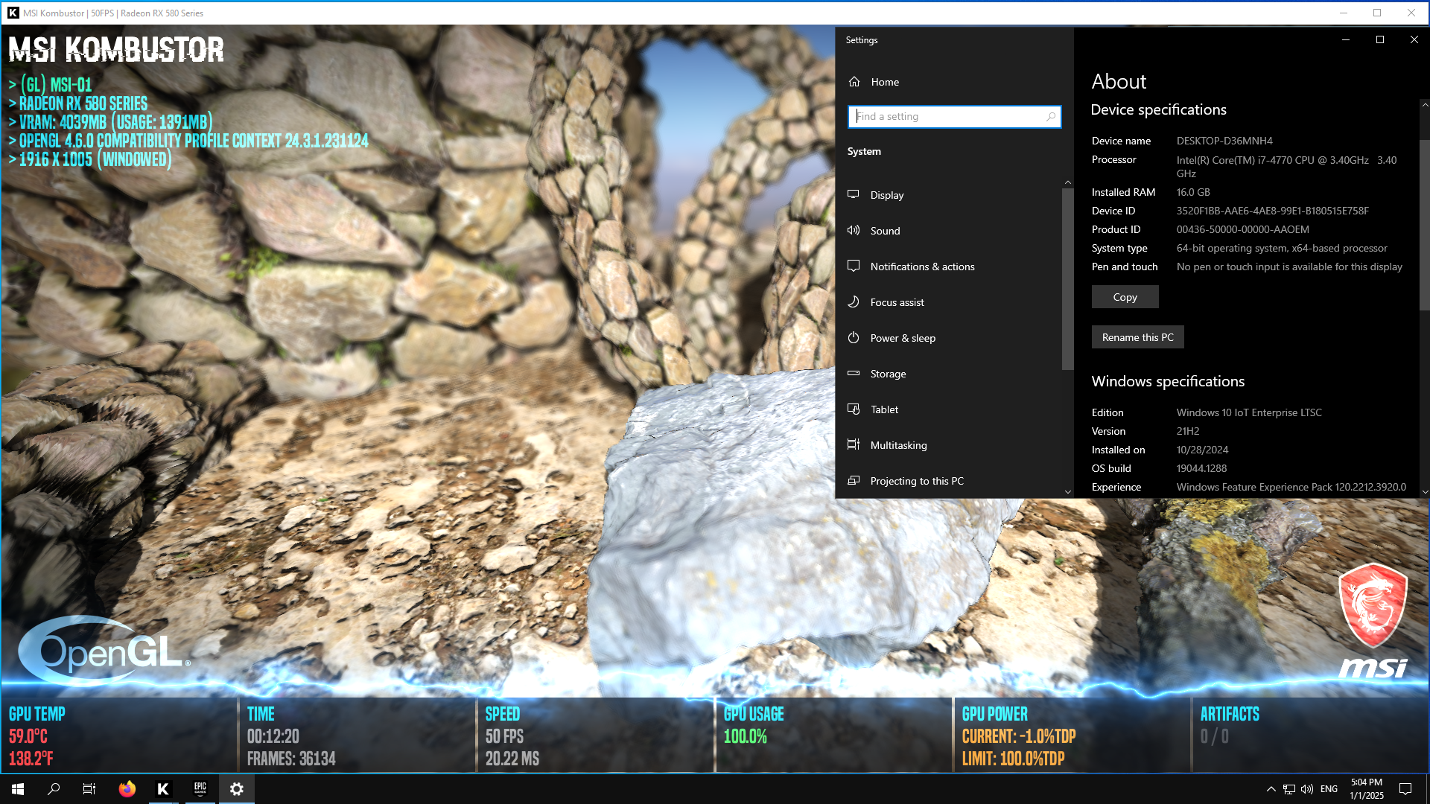Select Projecting to this PC label

point(917,481)
